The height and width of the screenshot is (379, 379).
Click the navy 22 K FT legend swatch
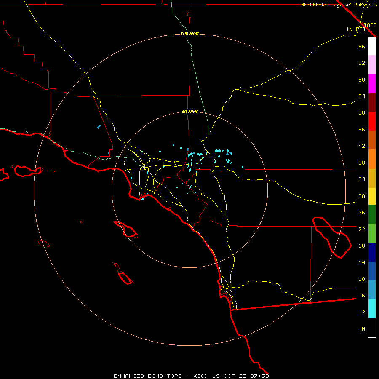click(372, 252)
